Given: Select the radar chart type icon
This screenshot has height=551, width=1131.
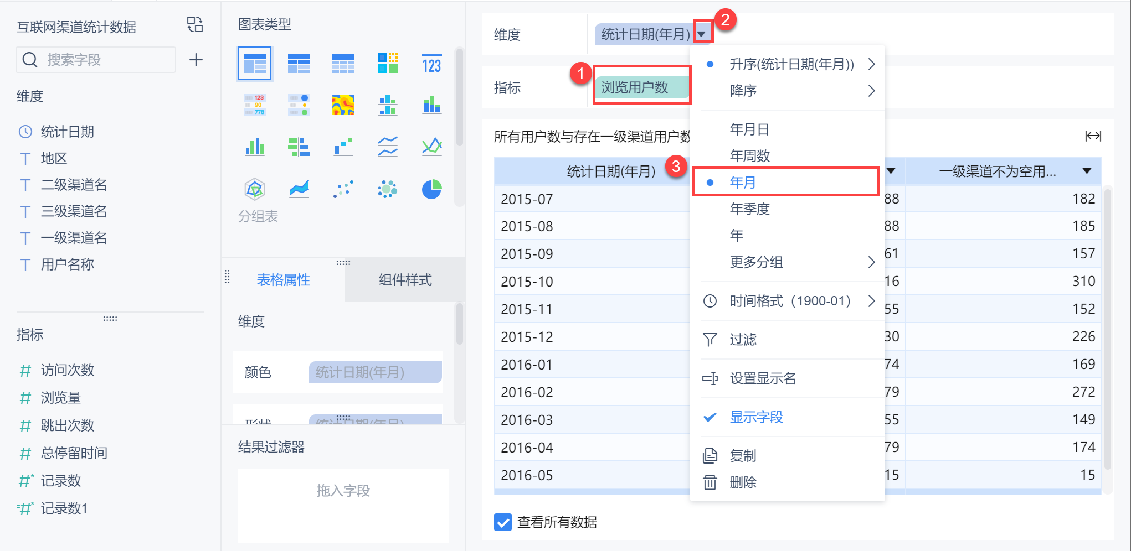Looking at the screenshot, I should click(x=255, y=189).
